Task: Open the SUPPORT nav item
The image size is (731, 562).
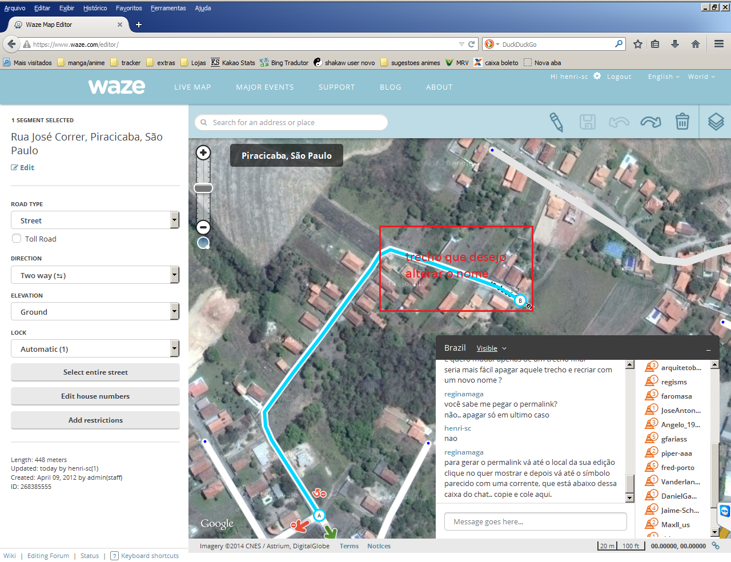Action: [337, 87]
